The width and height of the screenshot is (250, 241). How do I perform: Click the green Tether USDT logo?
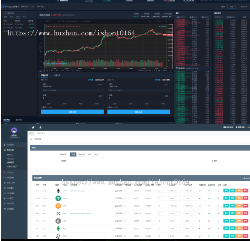click(x=58, y=198)
